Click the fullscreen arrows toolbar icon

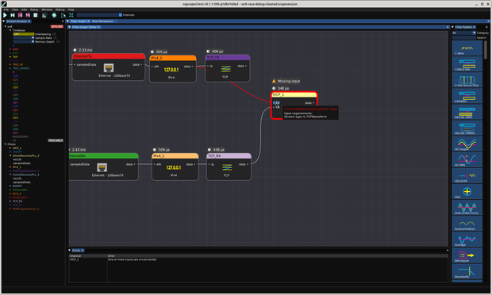tap(71, 15)
